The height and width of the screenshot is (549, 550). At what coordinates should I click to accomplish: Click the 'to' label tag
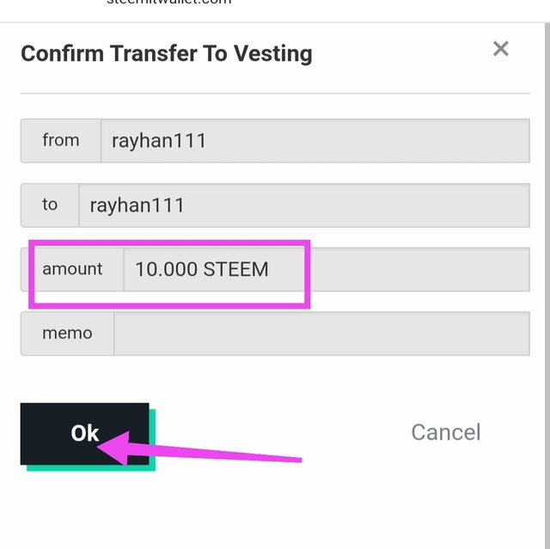pos(50,205)
